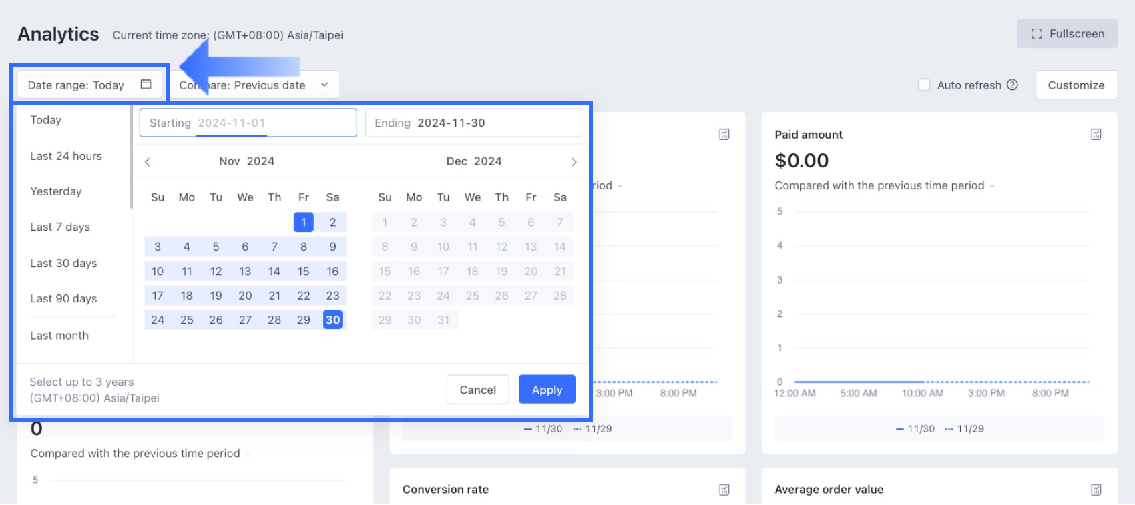Open the Customize button
The image size is (1135, 505).
(1076, 85)
